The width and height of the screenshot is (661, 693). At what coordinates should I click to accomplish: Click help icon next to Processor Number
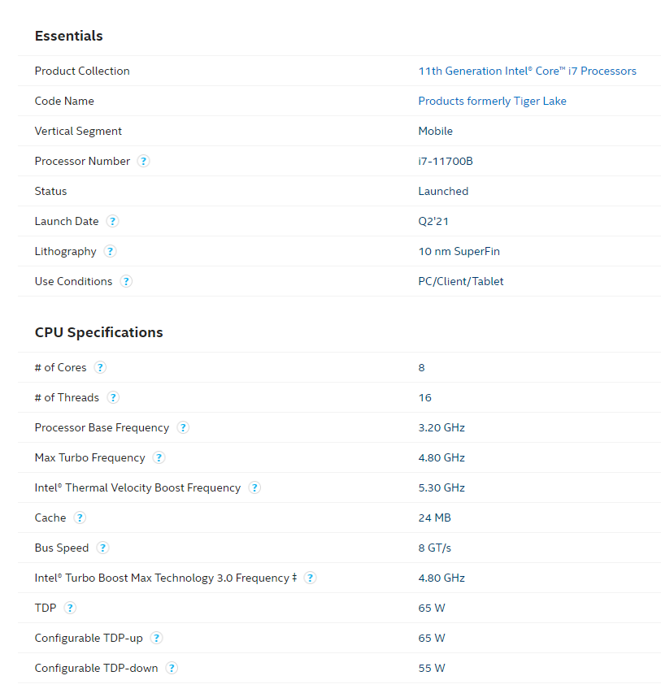(143, 161)
